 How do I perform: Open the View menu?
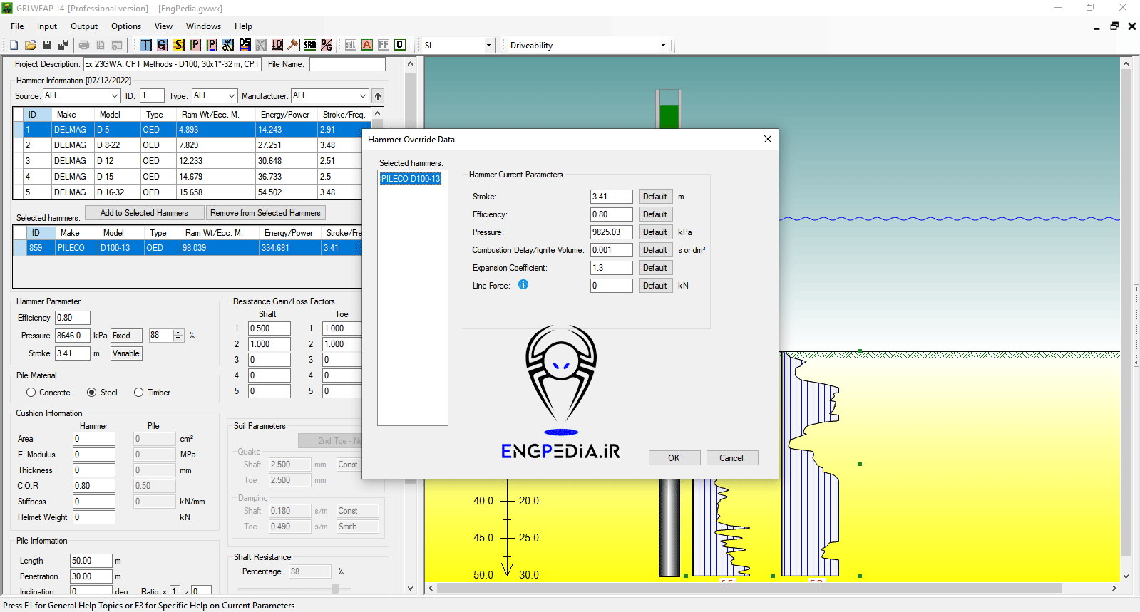(x=163, y=26)
